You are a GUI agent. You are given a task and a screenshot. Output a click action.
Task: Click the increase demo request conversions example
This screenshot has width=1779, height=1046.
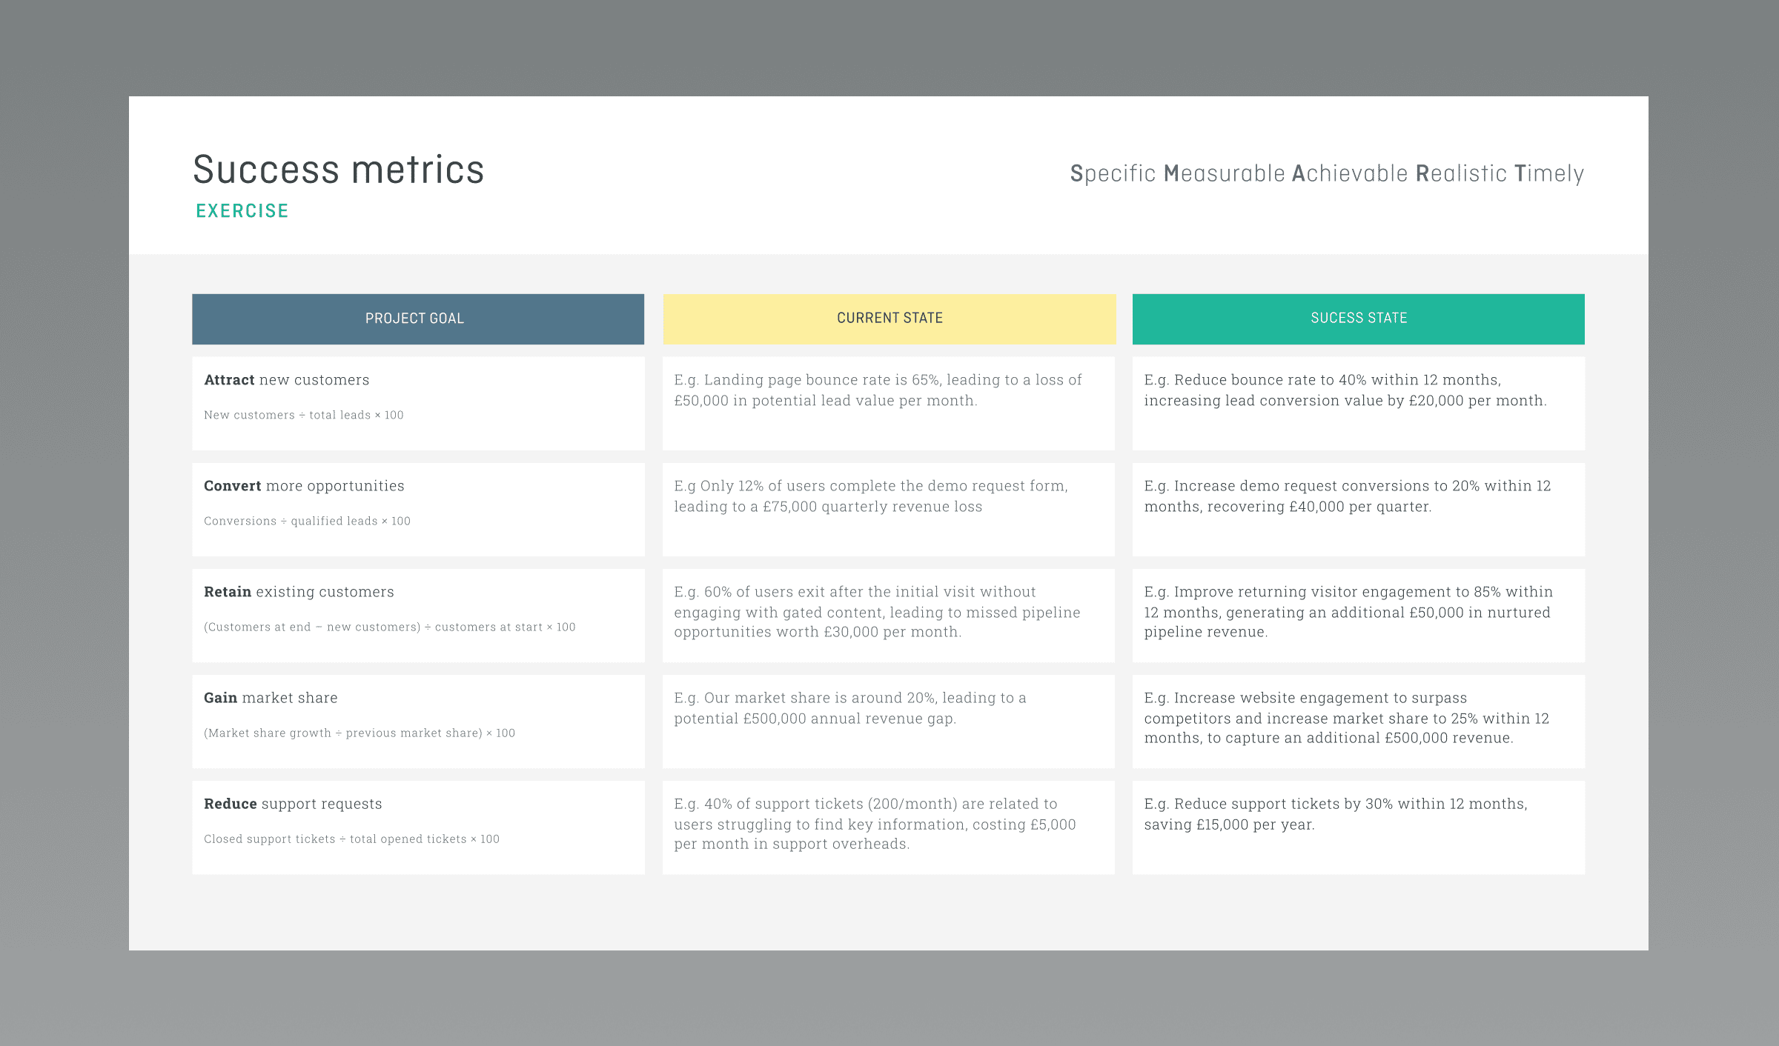click(x=1347, y=496)
